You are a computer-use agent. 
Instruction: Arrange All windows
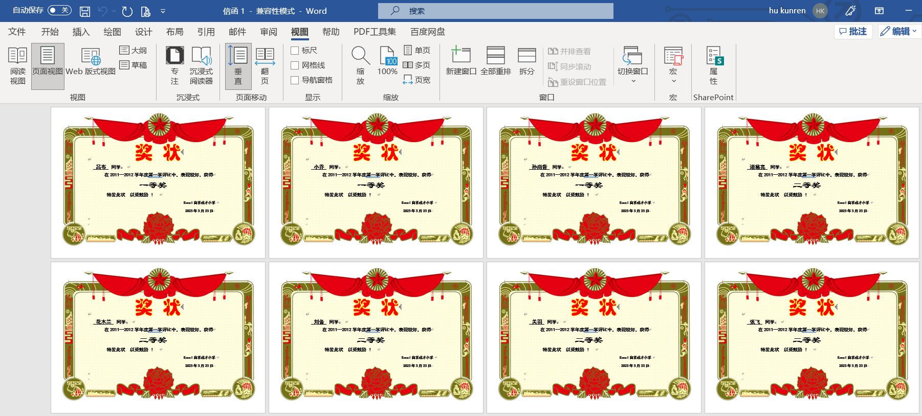click(x=495, y=61)
